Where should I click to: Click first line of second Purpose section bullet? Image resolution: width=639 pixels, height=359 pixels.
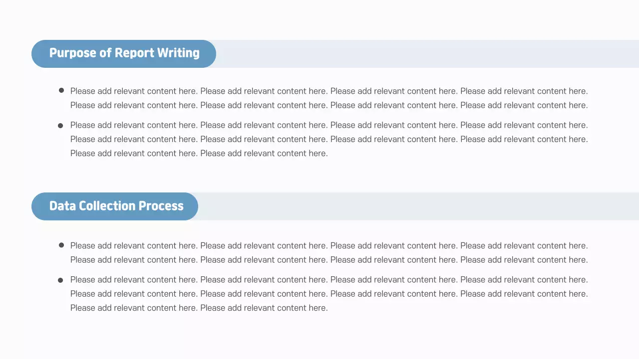coord(329,125)
